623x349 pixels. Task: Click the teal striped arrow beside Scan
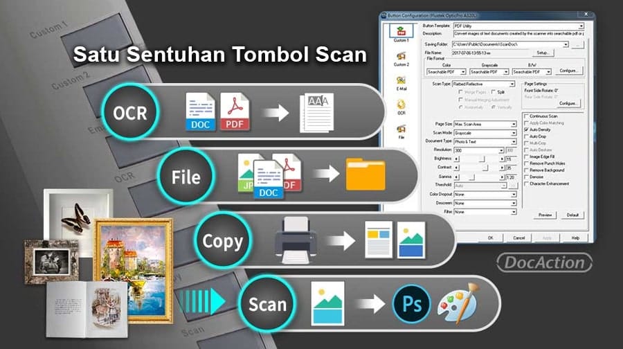pyautogui.click(x=202, y=301)
